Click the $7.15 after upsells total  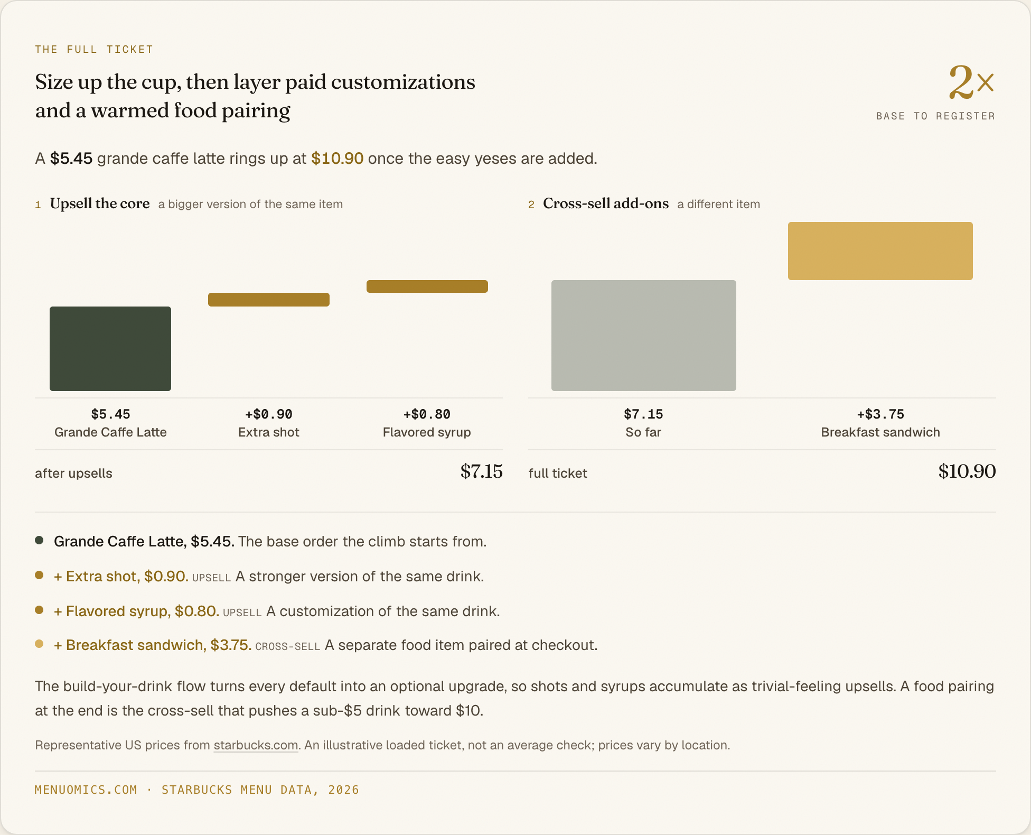[481, 471]
